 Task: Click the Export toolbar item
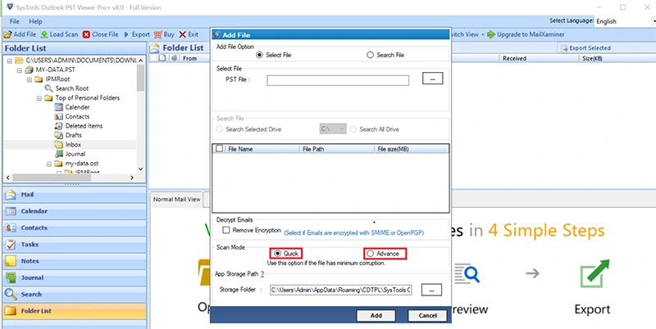tap(136, 34)
